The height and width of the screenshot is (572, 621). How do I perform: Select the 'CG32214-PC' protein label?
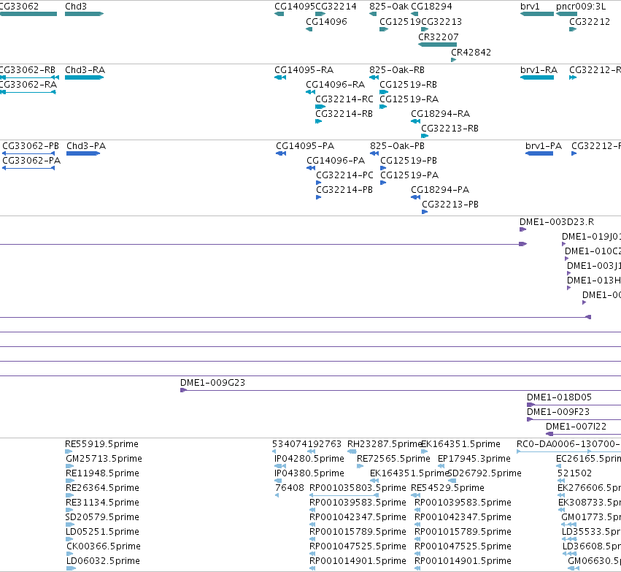(x=344, y=175)
